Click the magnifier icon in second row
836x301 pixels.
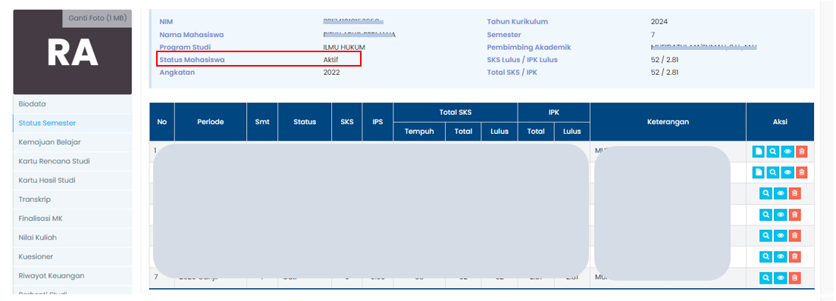(773, 172)
